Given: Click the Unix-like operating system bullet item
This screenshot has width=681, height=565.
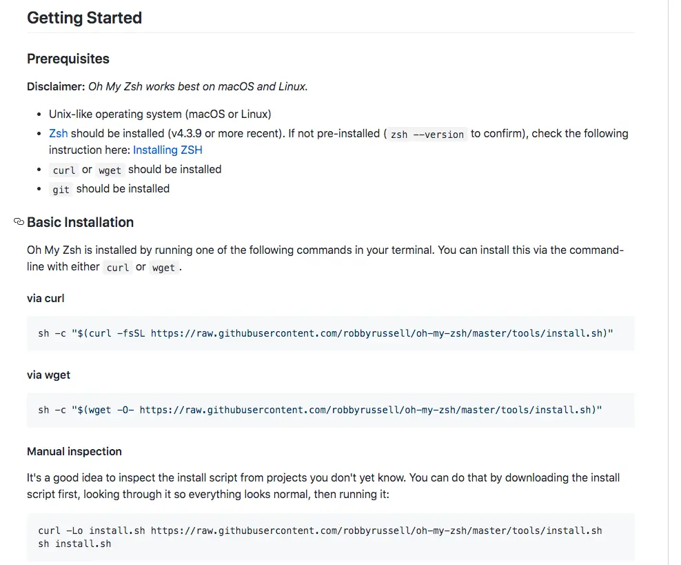Looking at the screenshot, I should (x=160, y=114).
